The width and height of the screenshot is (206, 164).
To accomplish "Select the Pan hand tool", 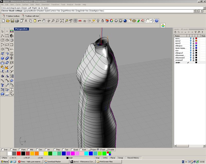I will tap(44, 20).
